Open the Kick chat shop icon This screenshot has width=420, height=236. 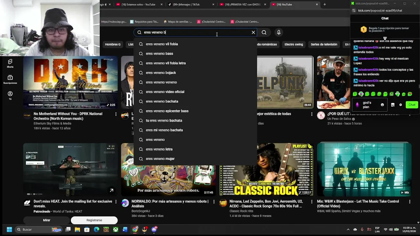tap(393, 105)
